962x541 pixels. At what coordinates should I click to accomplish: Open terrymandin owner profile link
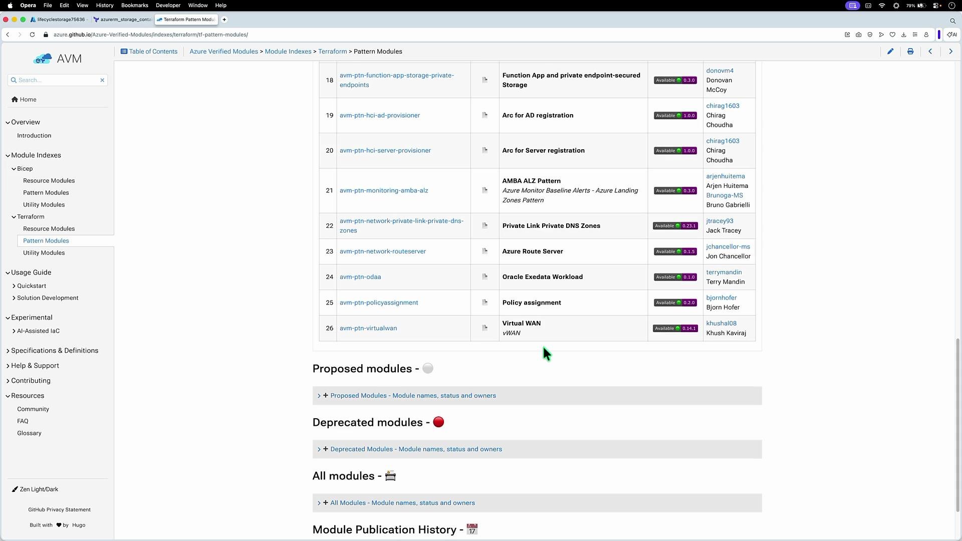click(724, 273)
